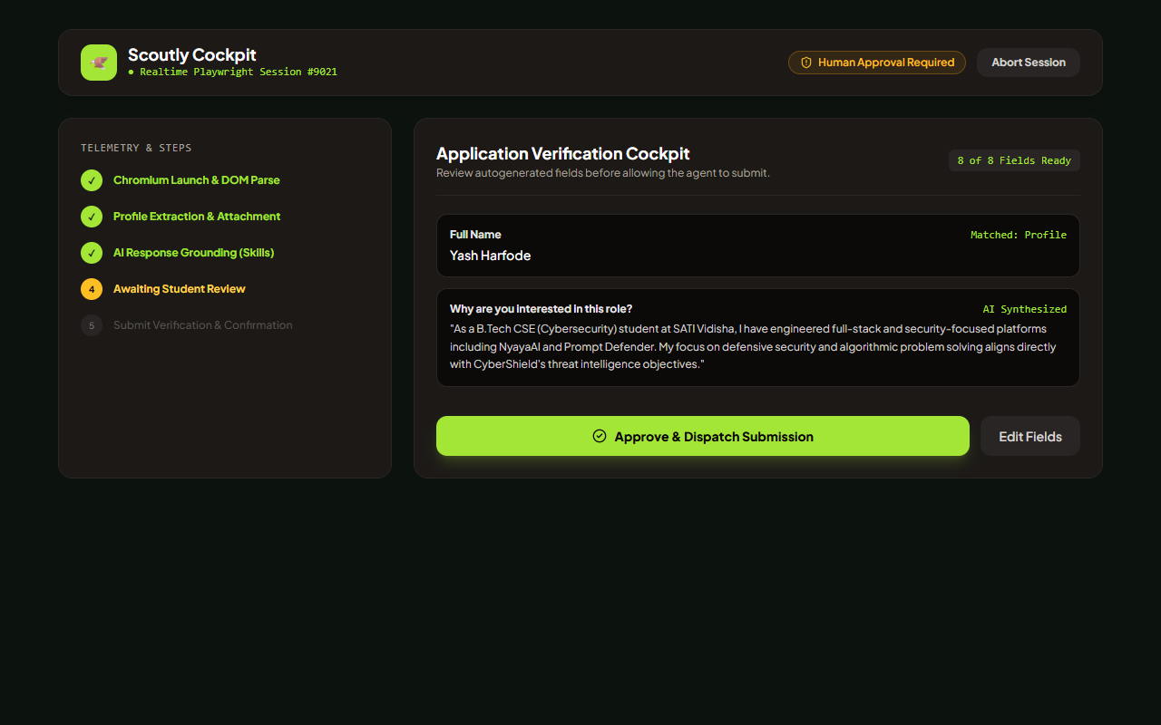The height and width of the screenshot is (725, 1161).
Task: Click the circled check icon in Approve button
Action: pos(600,436)
